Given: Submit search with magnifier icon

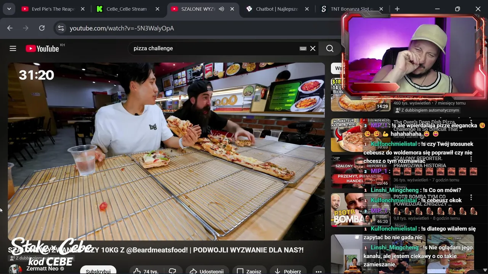Looking at the screenshot, I should pyautogui.click(x=330, y=48).
